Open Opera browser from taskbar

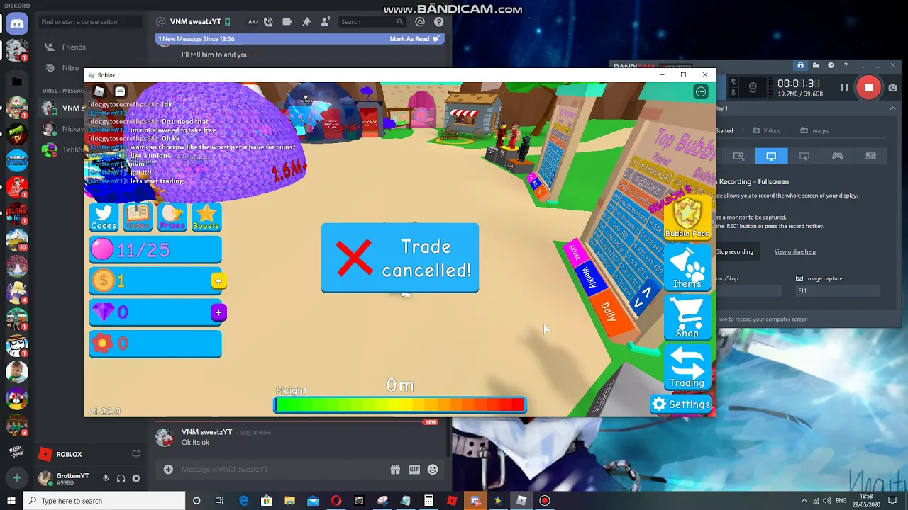(x=336, y=501)
